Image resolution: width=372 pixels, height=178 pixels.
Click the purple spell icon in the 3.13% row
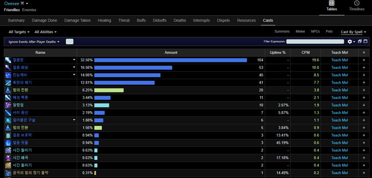tap(8, 105)
